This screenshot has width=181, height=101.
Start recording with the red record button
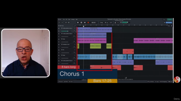tap(88, 22)
